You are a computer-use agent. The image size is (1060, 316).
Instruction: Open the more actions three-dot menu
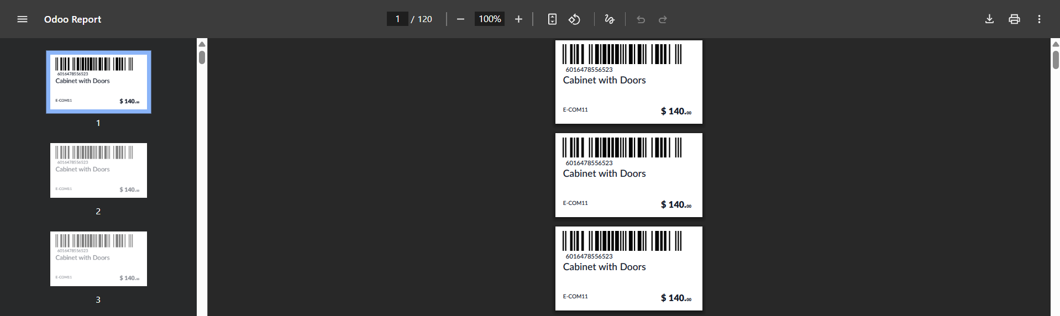coord(1039,19)
